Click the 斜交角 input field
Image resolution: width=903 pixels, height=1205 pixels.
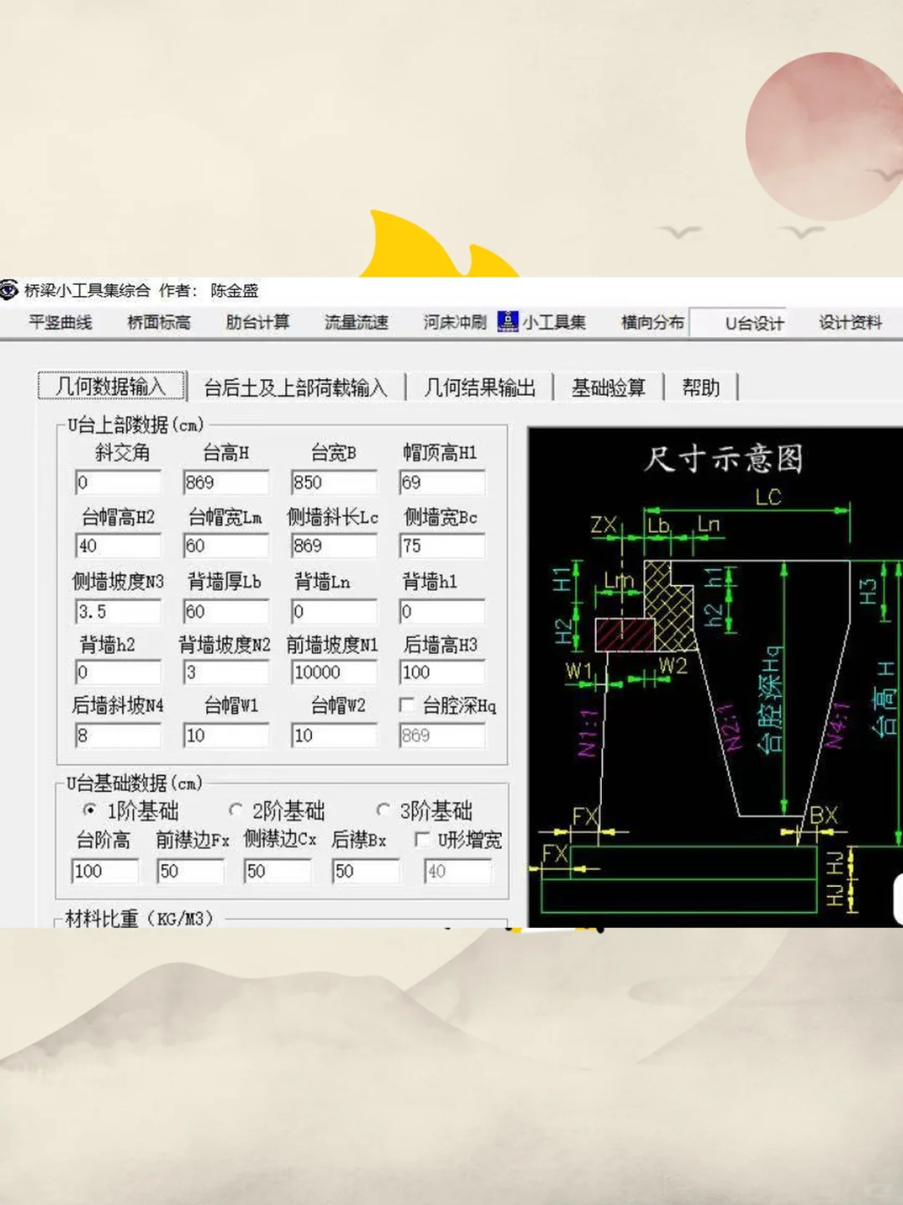[x=117, y=483]
